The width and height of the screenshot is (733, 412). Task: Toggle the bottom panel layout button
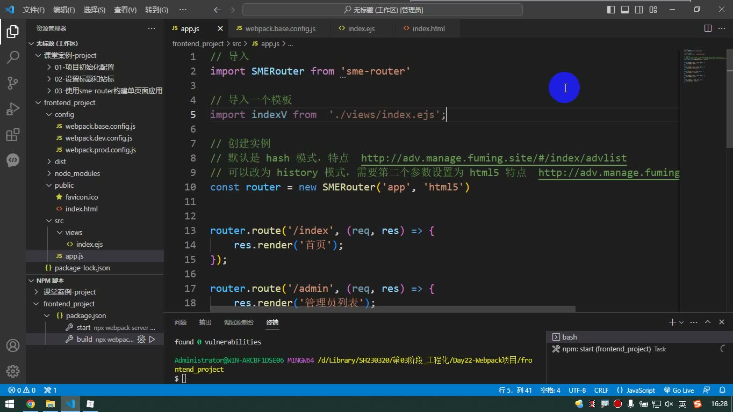pyautogui.click(x=625, y=10)
